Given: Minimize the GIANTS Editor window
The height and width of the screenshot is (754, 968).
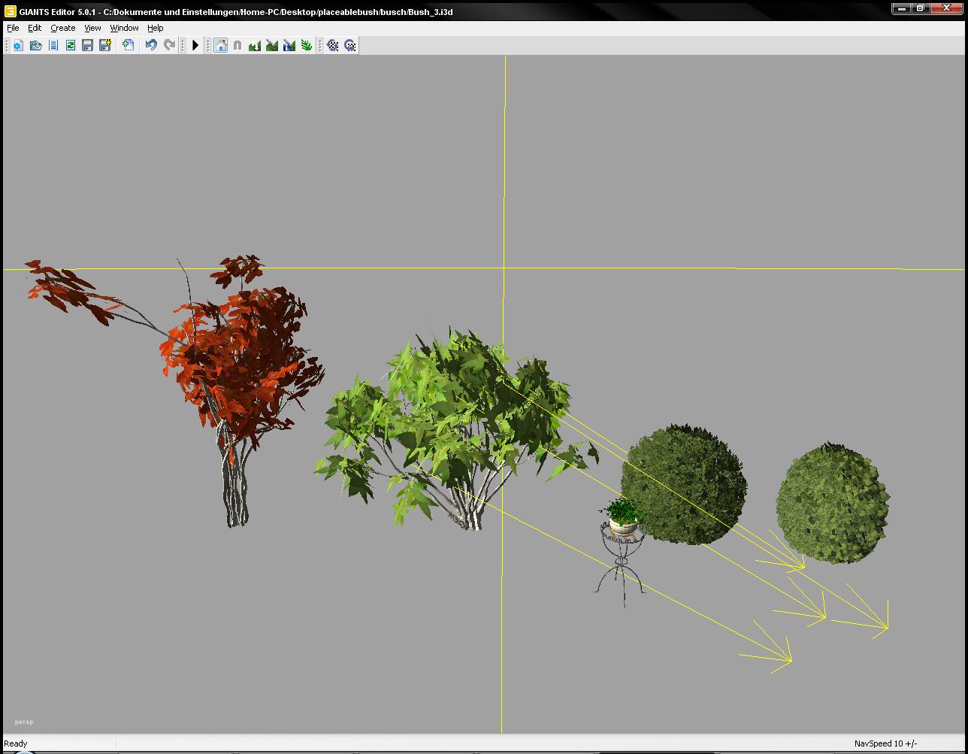Looking at the screenshot, I should tap(902, 8).
